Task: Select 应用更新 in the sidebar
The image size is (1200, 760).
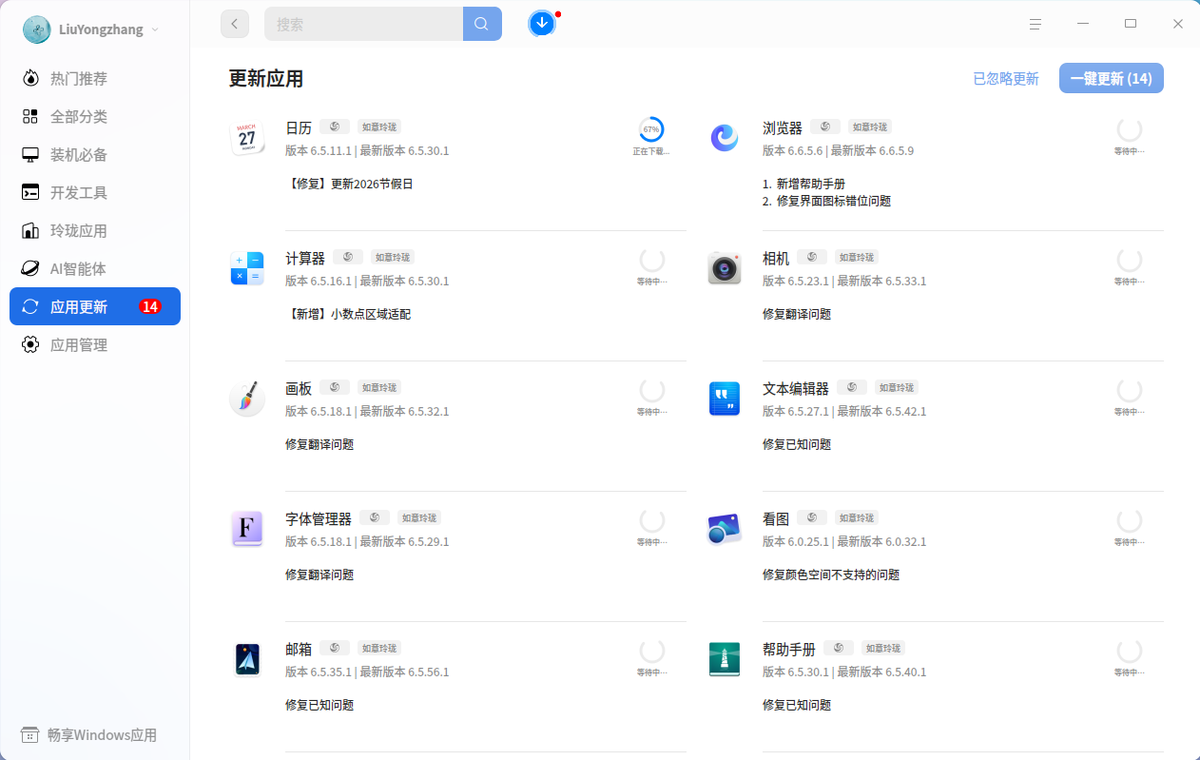Action: click(95, 306)
